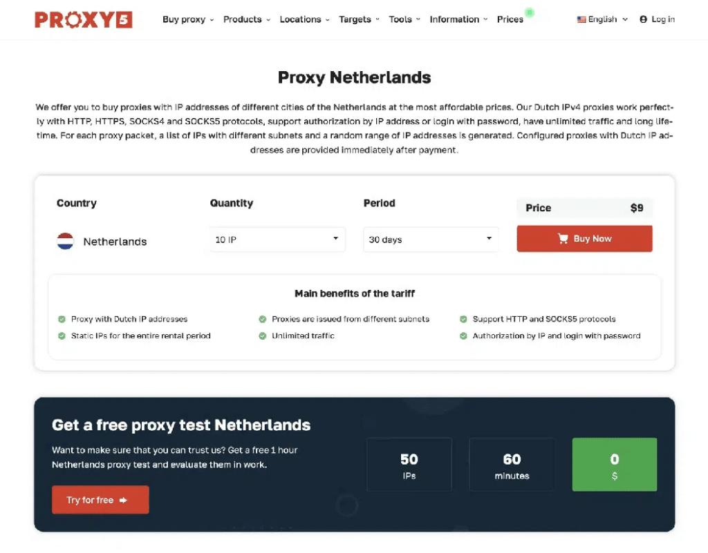Click the US flag language icon

[581, 19]
